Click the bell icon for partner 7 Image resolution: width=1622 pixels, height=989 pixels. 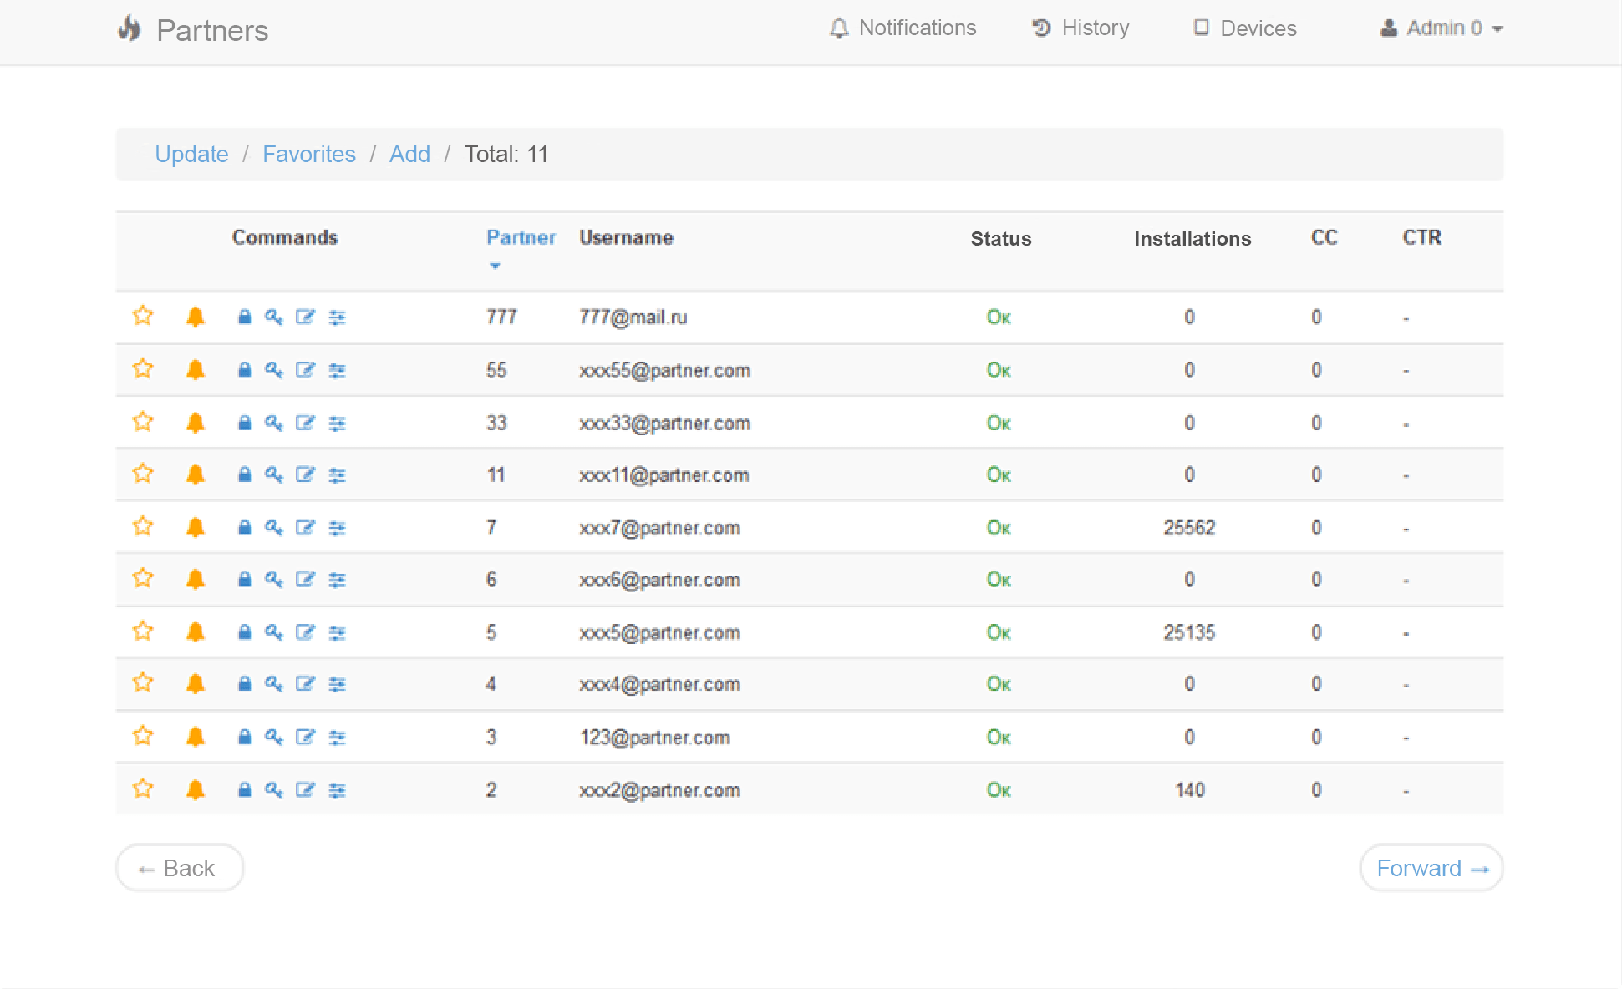tap(195, 527)
